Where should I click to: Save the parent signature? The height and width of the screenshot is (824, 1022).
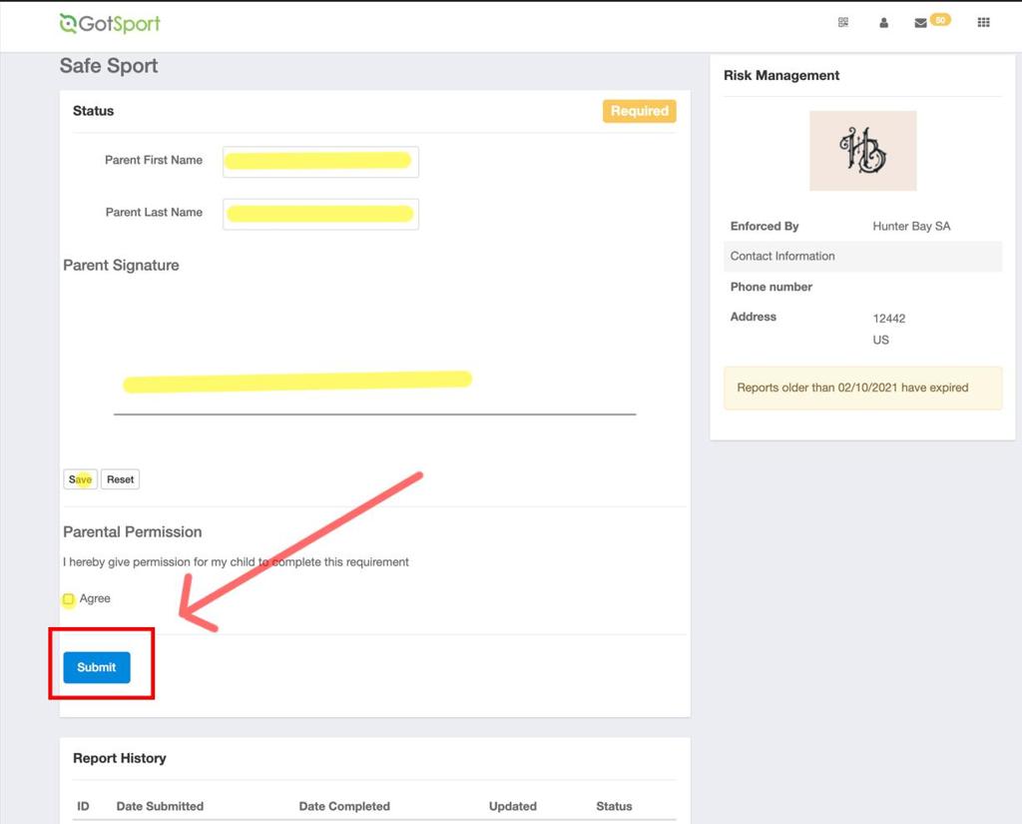81,479
